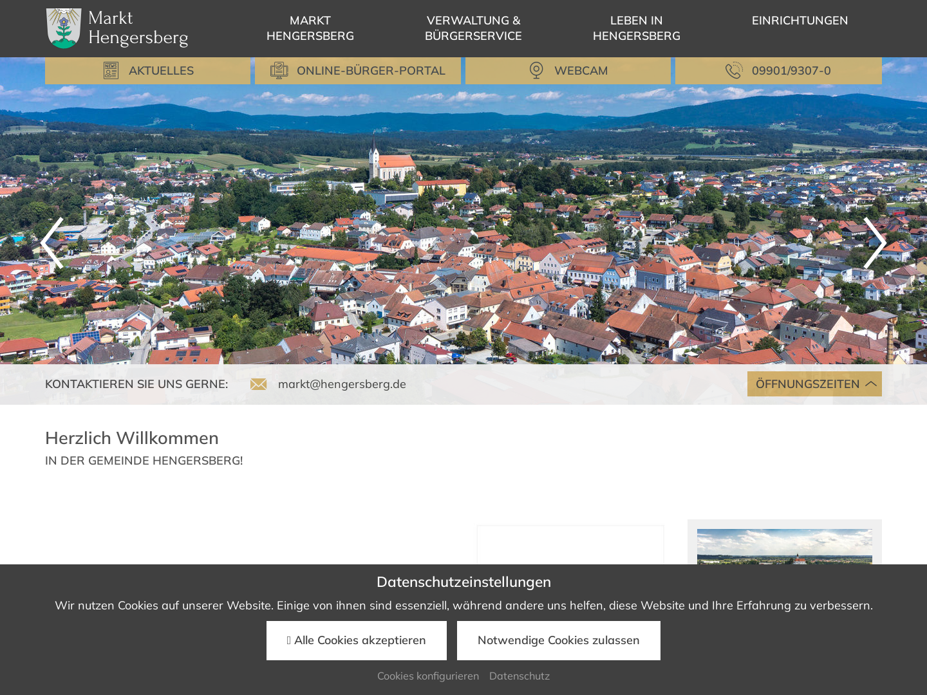927x695 pixels.
Task: Expand the Öffnungszeiten panel
Action: tap(814, 384)
